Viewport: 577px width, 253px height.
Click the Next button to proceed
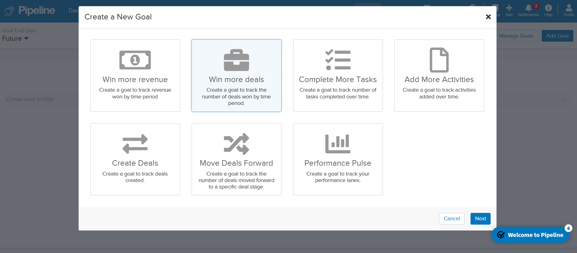(x=480, y=218)
